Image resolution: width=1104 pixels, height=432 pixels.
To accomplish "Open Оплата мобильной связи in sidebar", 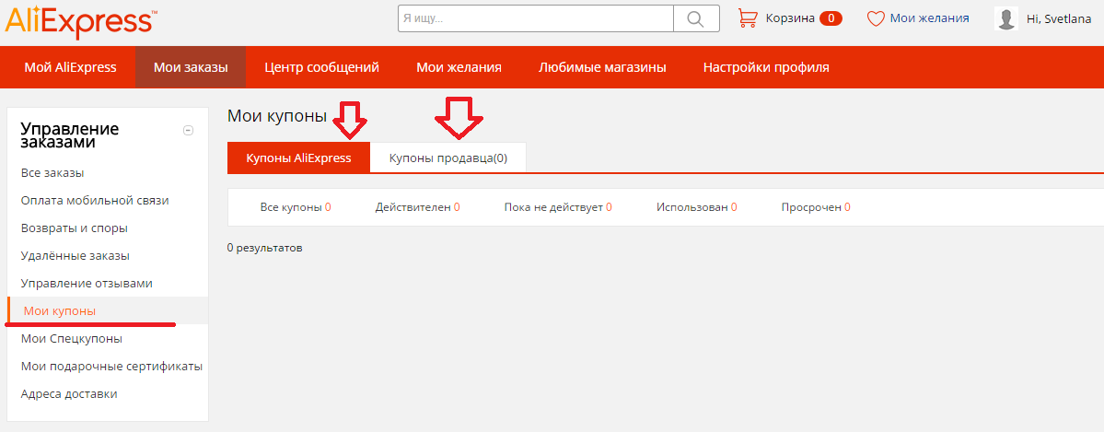I will (x=95, y=200).
